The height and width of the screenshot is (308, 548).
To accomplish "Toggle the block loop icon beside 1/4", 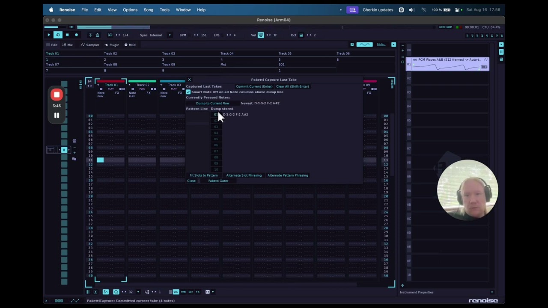I will 110,35.
